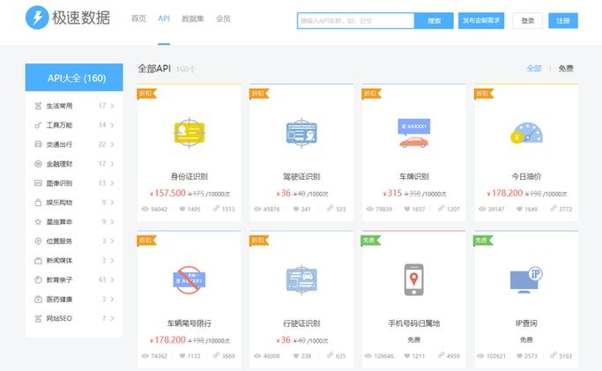The width and height of the screenshot is (602, 371).
Task: Expand 工具万能 category chevron
Action: click(113, 125)
